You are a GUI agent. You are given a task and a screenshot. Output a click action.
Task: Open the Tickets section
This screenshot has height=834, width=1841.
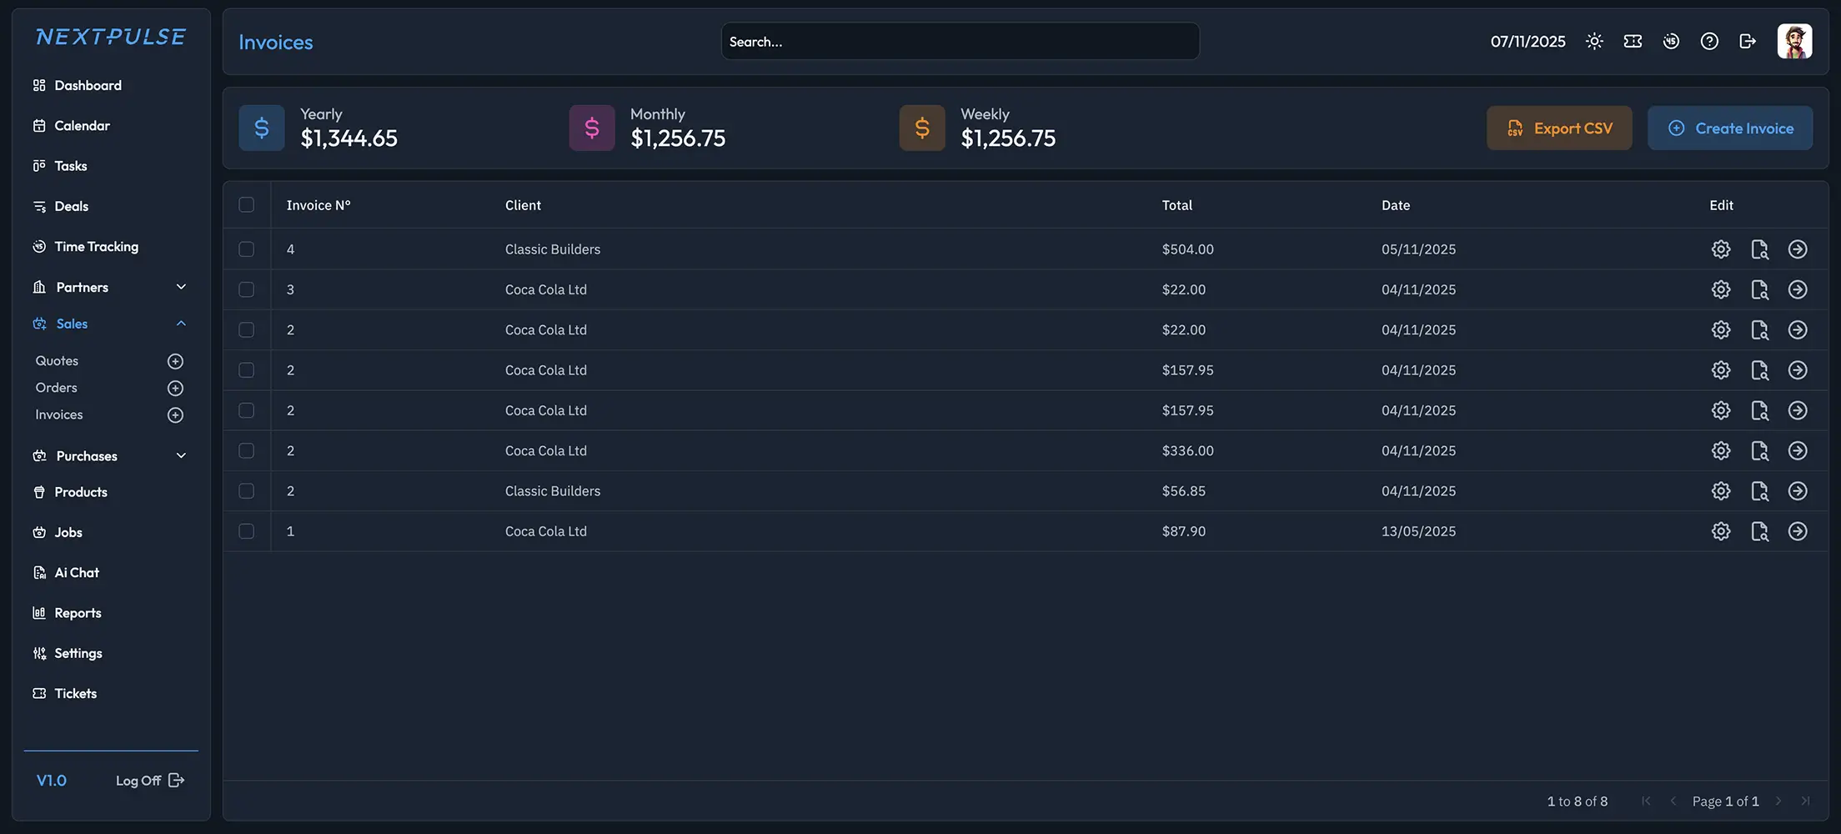point(75,693)
